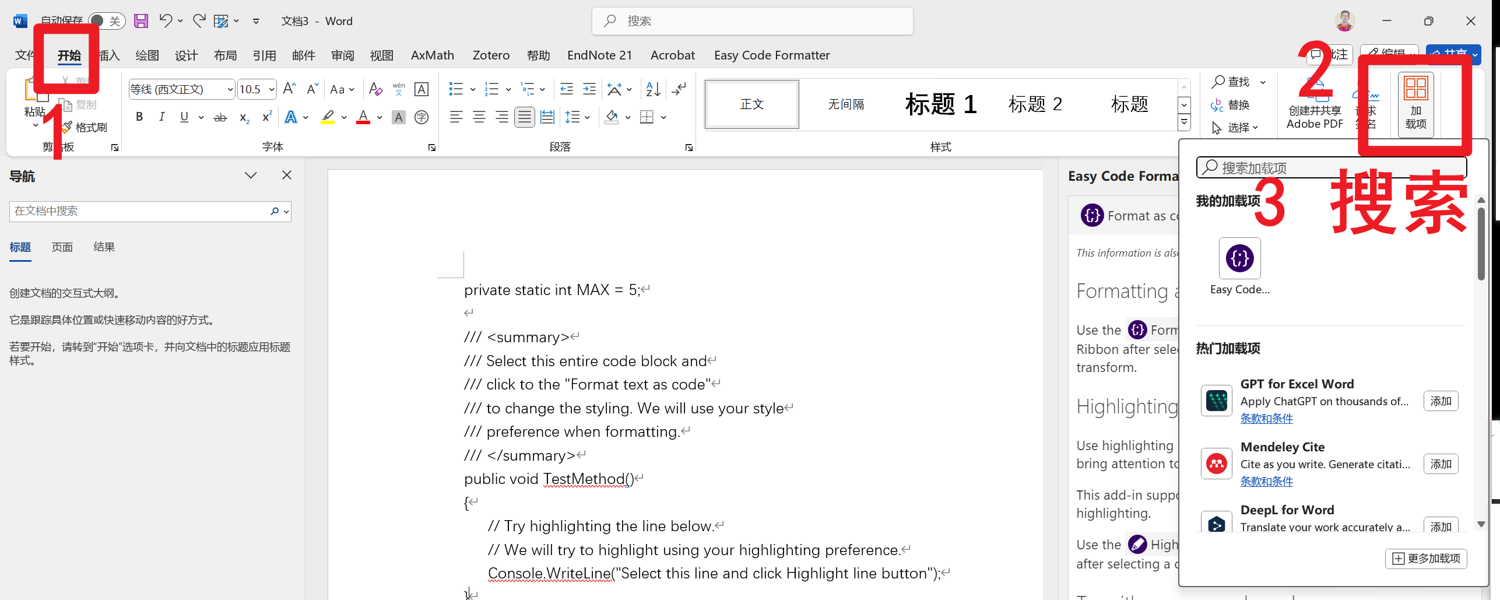Click Find (查找) button
1500x600 pixels.
(1231, 82)
